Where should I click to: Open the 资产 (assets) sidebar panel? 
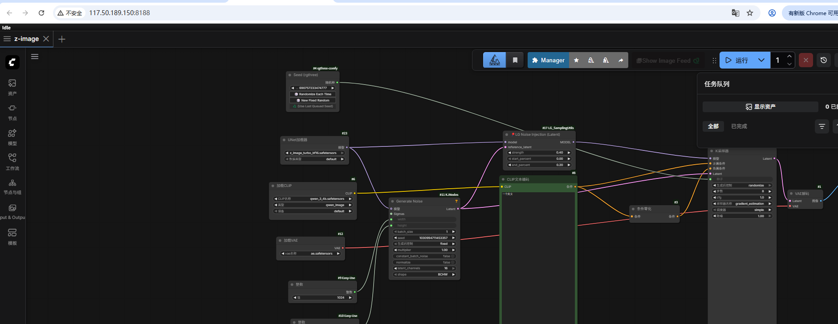(12, 87)
